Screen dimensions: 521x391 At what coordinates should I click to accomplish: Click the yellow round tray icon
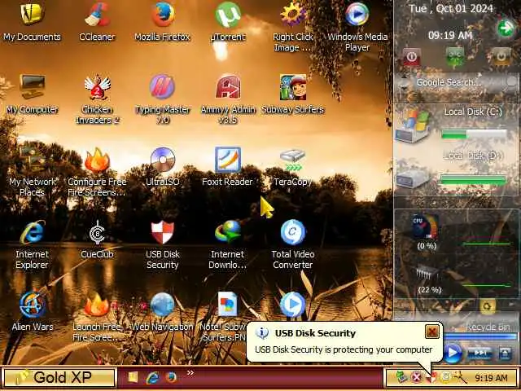(x=445, y=377)
